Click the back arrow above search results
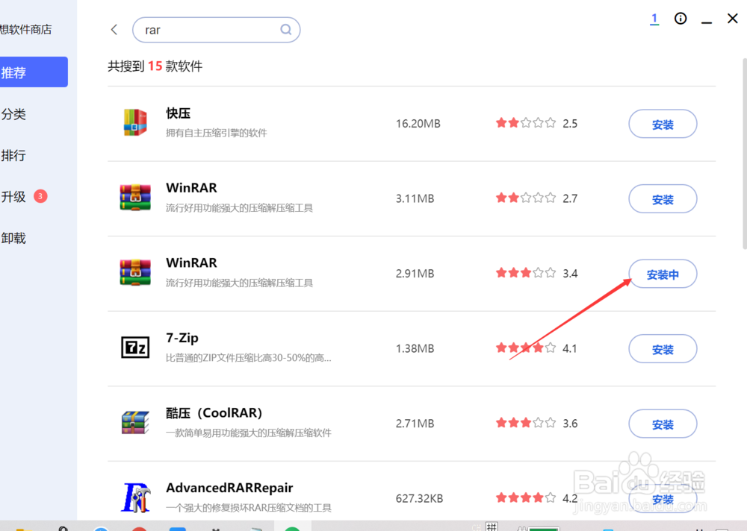Image resolution: width=747 pixels, height=531 pixels. click(114, 29)
